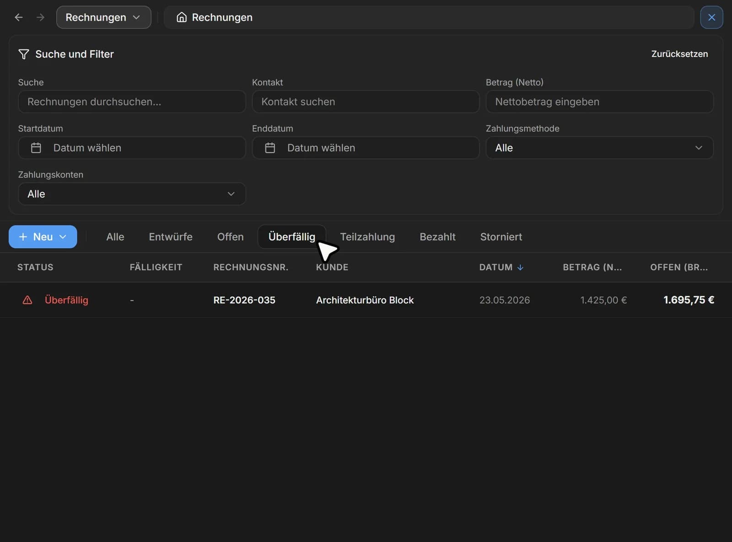Open the Startdatum date picker
Viewport: 732px width, 542px height.
coord(132,148)
